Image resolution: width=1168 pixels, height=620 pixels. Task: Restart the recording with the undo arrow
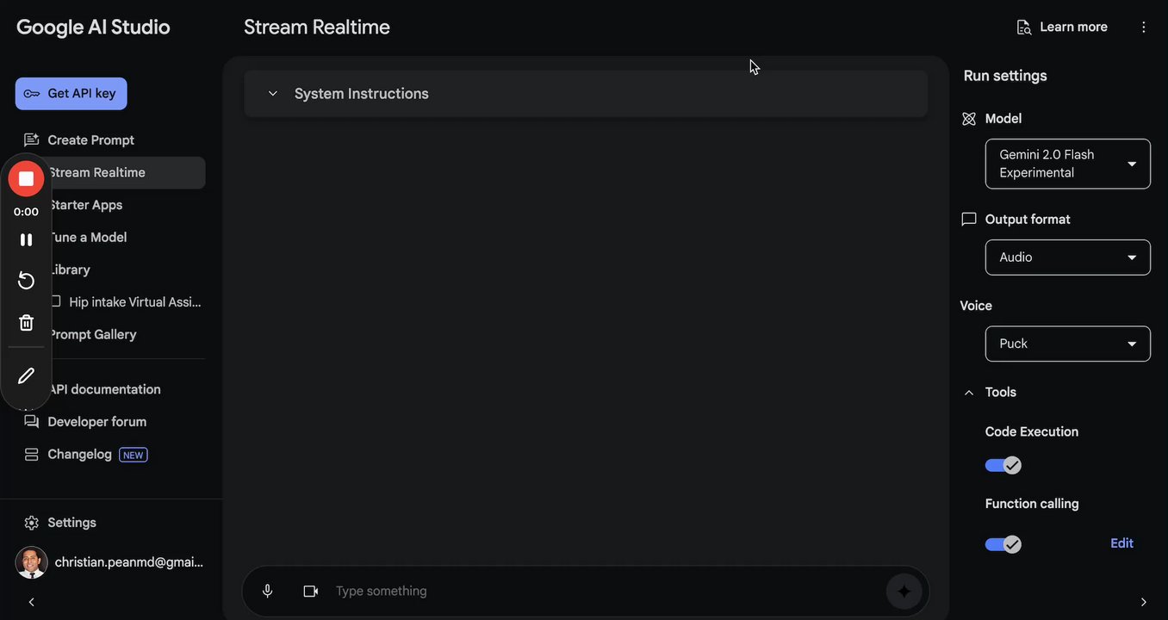coord(26,281)
